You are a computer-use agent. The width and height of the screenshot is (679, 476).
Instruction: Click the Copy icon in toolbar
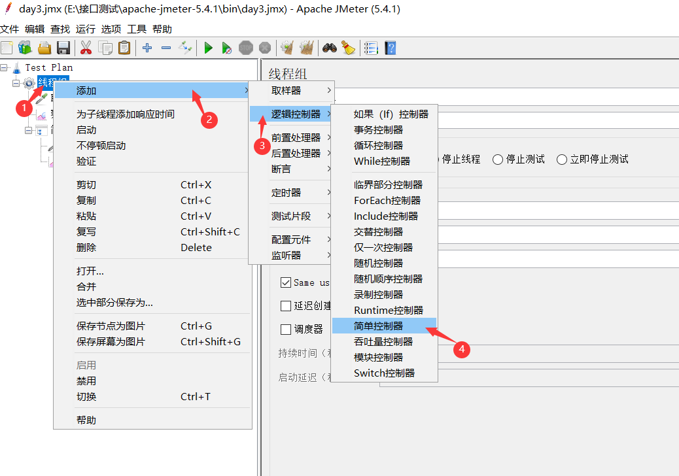pyautogui.click(x=105, y=48)
